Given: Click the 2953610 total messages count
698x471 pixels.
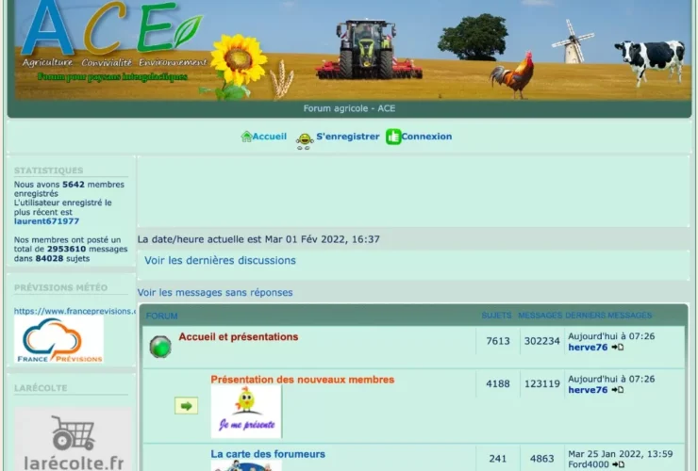Looking at the screenshot, I should pos(66,249).
